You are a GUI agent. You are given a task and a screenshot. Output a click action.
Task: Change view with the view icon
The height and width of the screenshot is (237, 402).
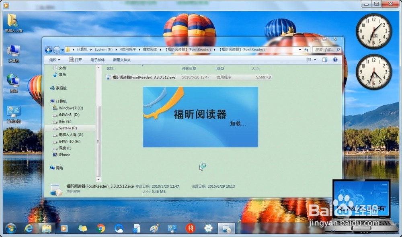pos(309,60)
